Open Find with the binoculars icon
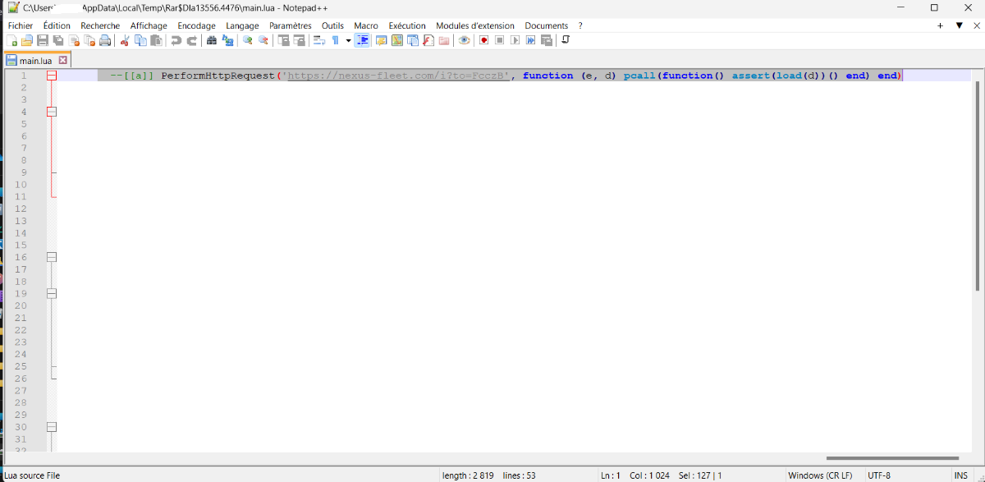 [x=212, y=40]
